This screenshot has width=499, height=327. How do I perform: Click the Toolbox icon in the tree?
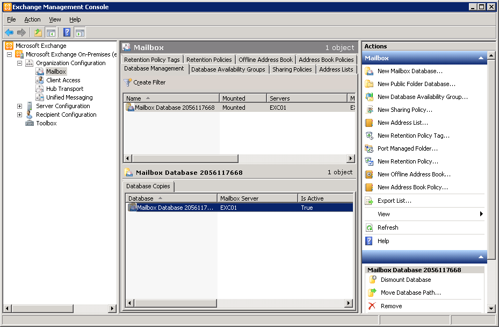pyautogui.click(x=30, y=123)
